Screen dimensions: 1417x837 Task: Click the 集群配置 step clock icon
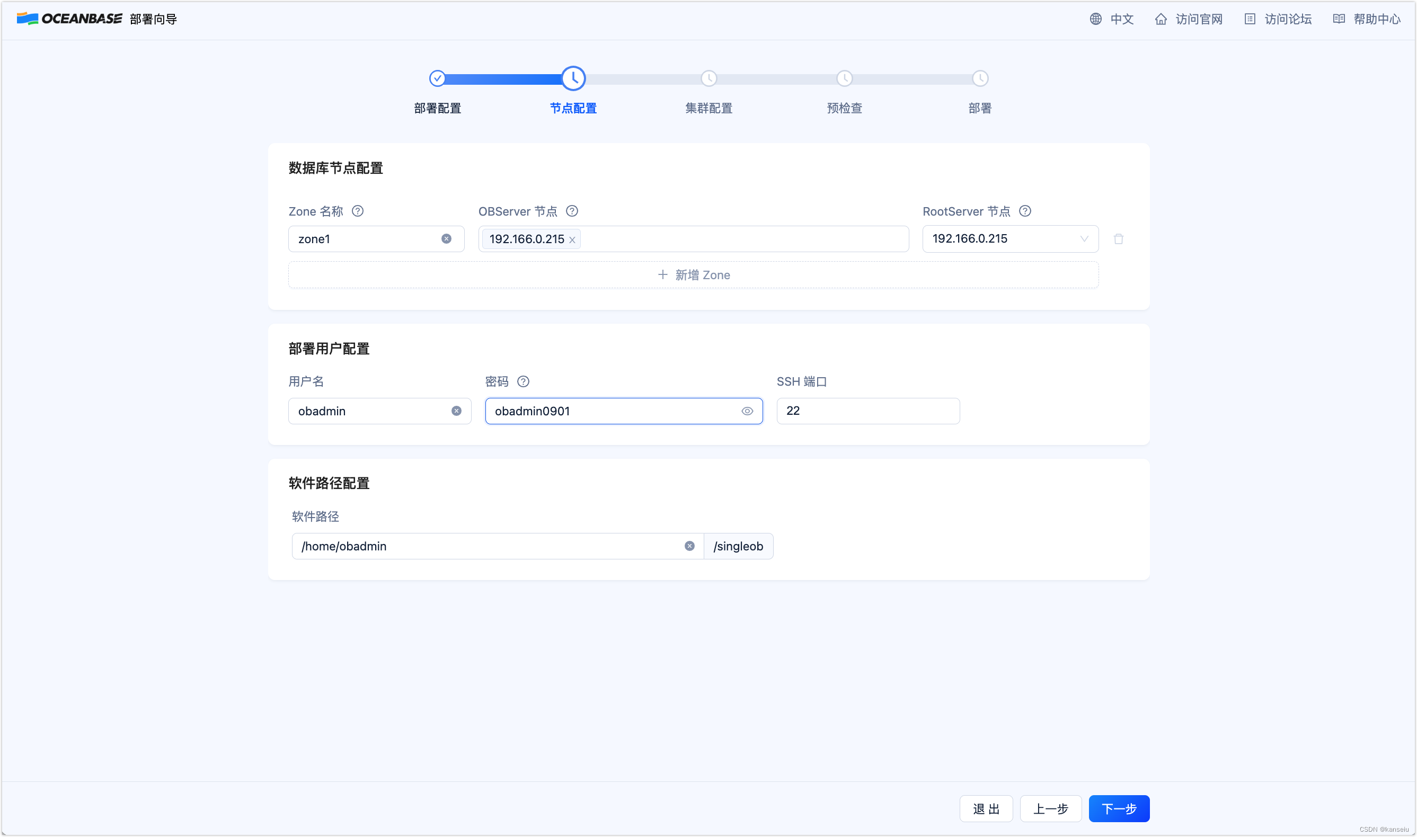click(708, 78)
